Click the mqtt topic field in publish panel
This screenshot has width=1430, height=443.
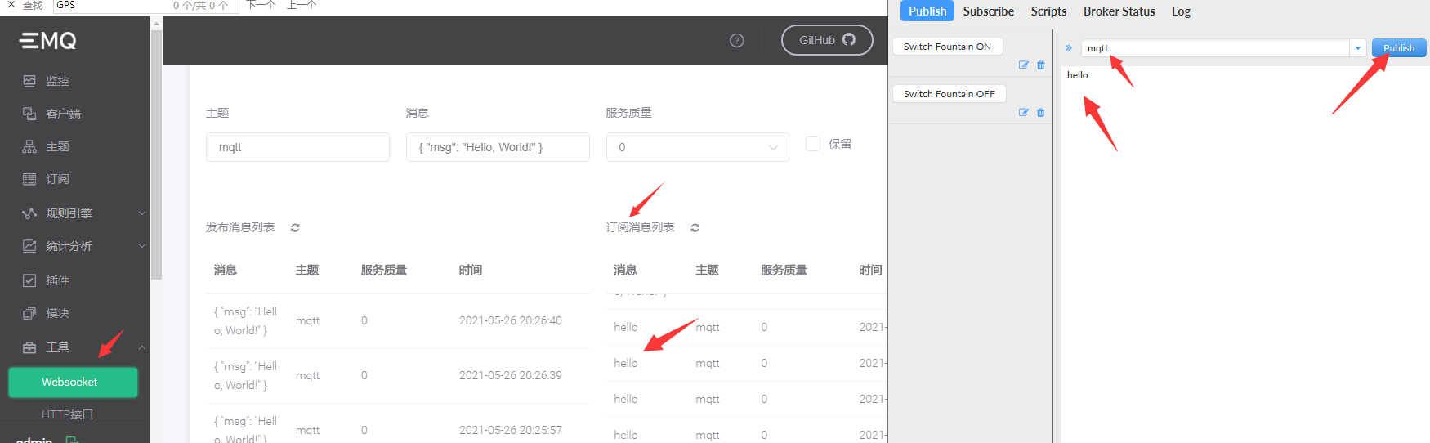[x=1215, y=48]
